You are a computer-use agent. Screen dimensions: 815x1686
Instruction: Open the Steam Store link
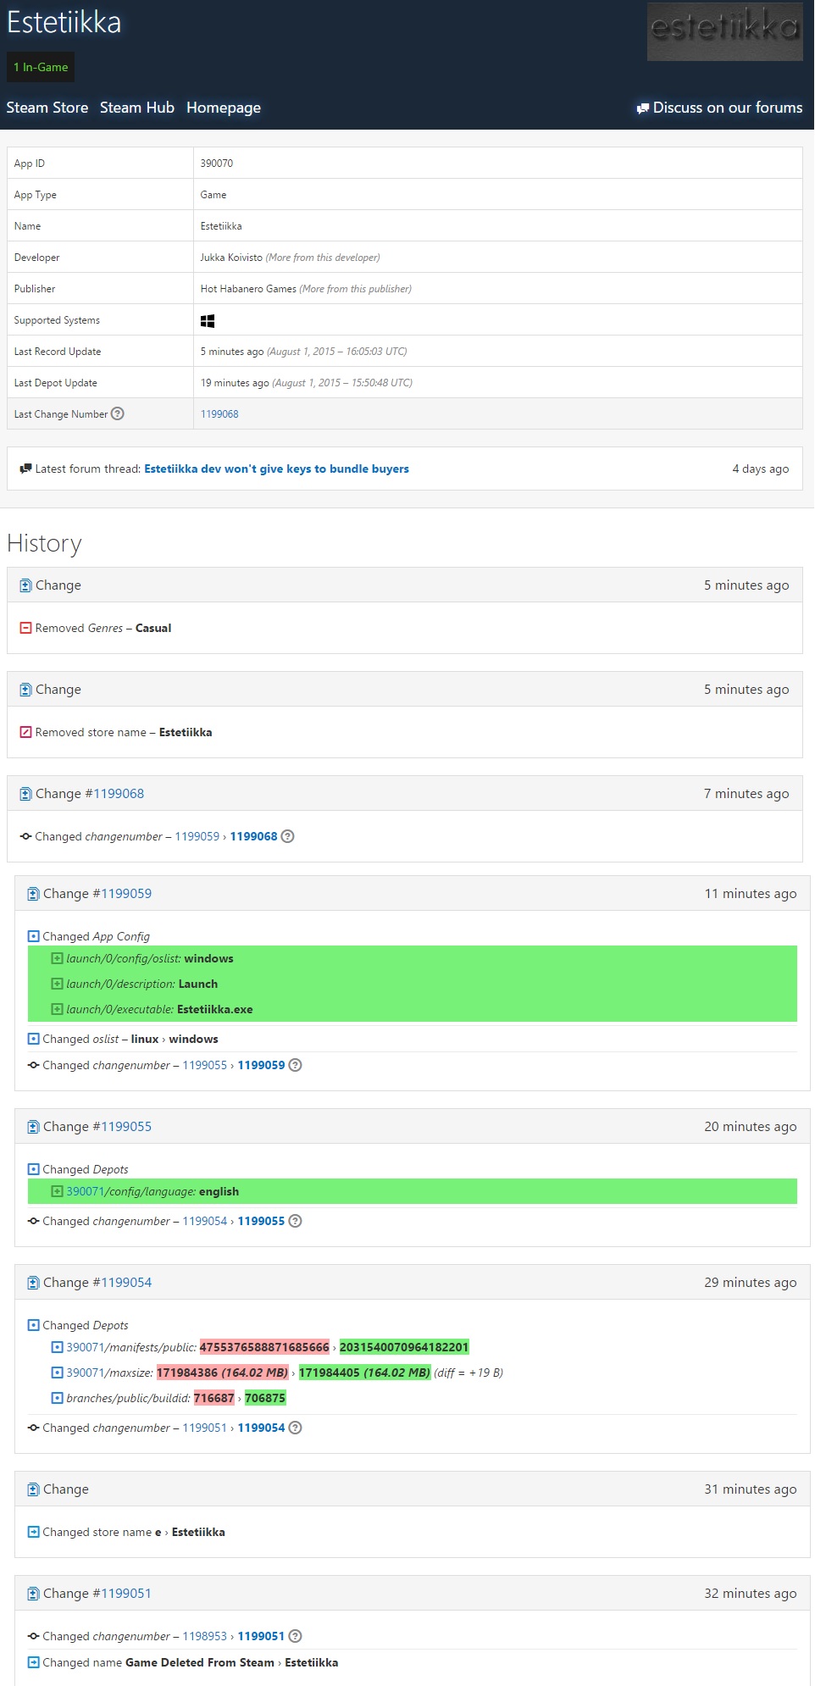47,108
